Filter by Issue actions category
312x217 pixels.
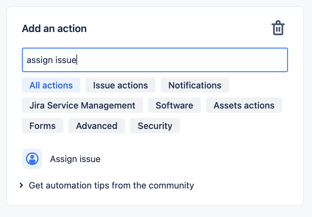120,85
